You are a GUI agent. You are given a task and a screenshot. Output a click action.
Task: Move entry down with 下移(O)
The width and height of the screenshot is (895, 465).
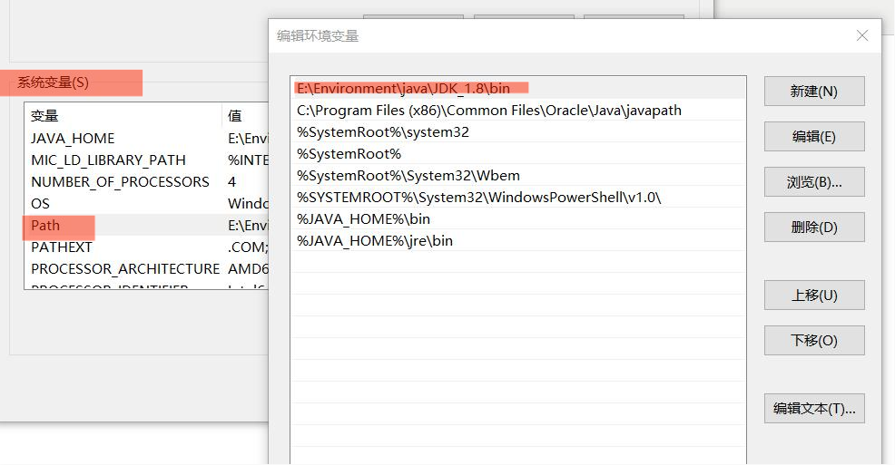(813, 341)
